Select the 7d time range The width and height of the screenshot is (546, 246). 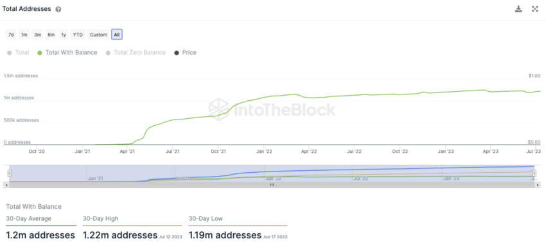pyautogui.click(x=11, y=35)
